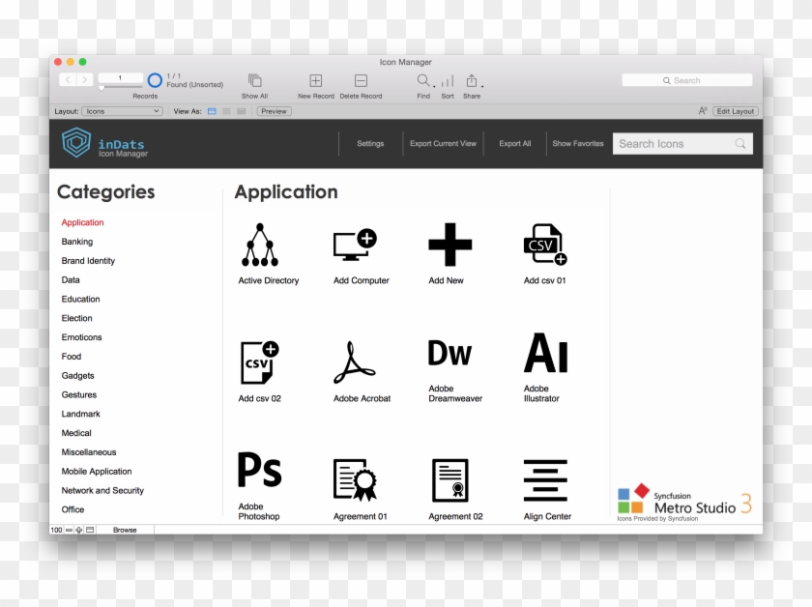
Task: Browse the Mobile Application category
Action: click(97, 472)
